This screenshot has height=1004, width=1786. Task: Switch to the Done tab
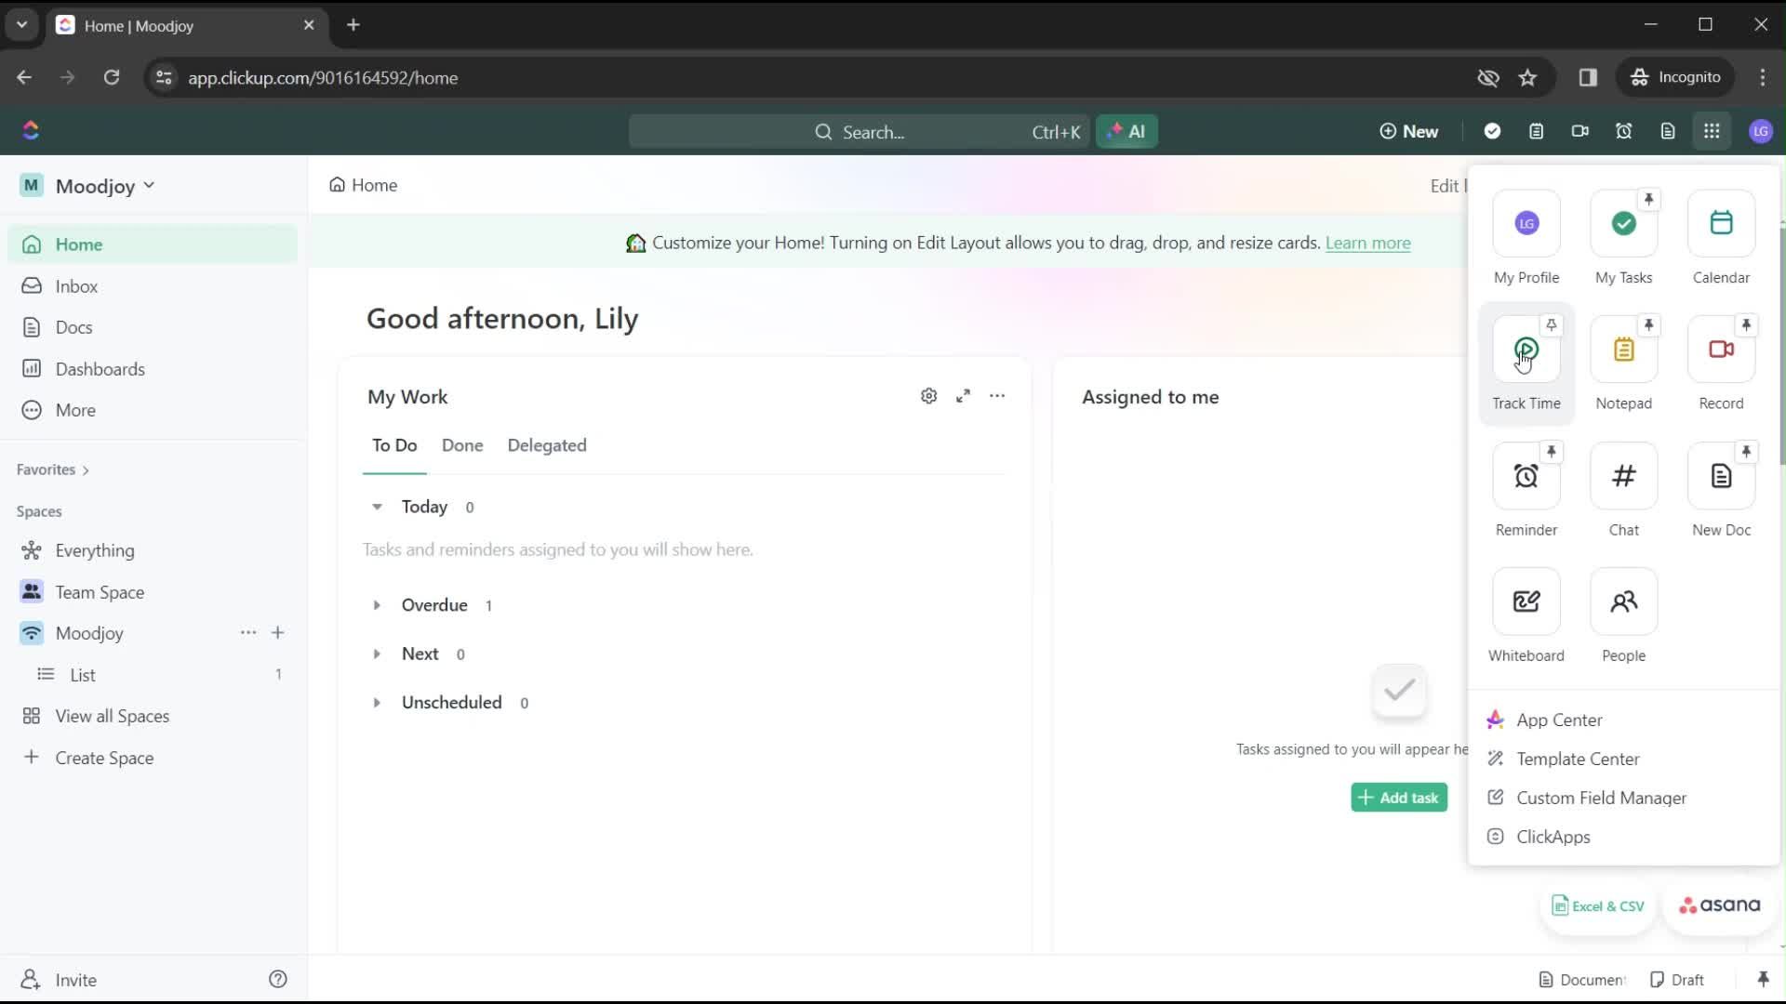461,445
